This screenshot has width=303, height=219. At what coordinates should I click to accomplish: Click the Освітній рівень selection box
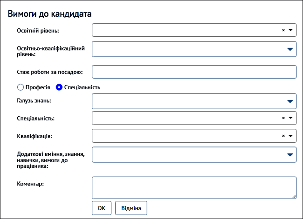186,30
